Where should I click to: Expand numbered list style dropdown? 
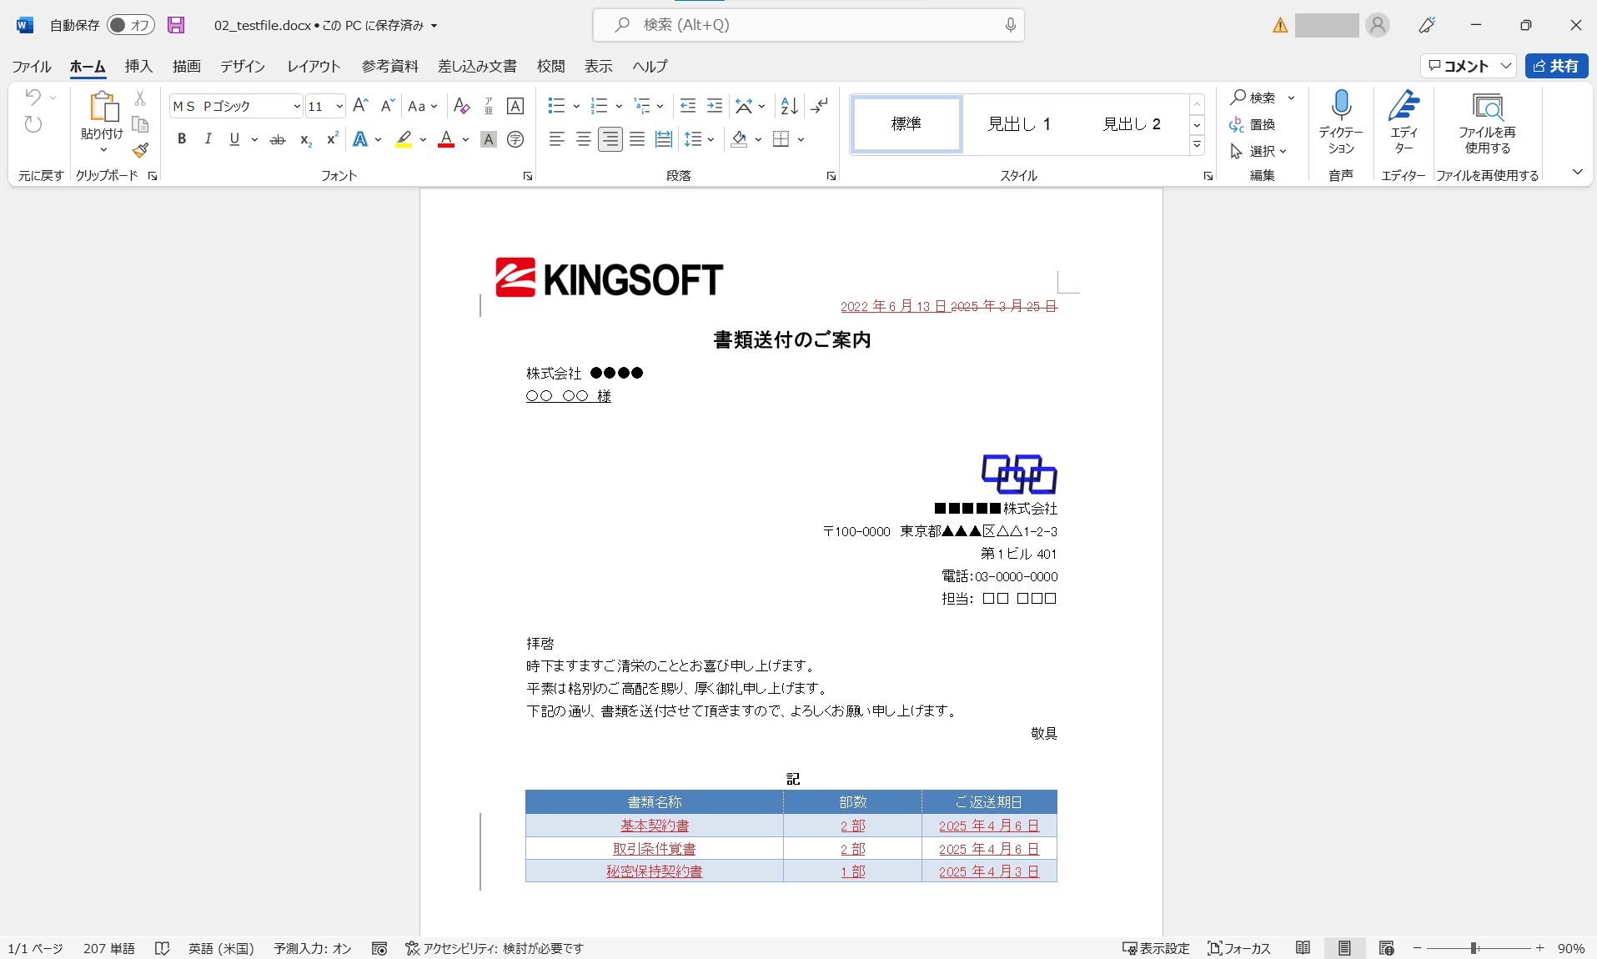point(619,106)
